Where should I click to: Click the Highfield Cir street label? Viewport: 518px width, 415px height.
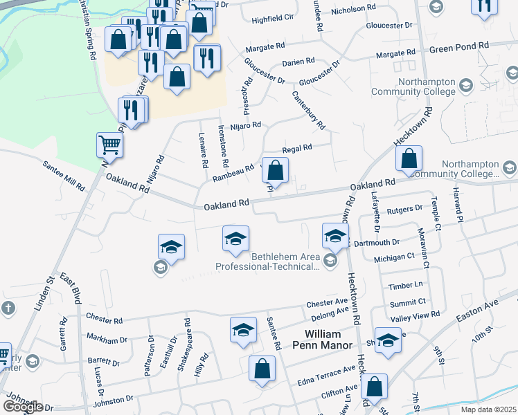273,19
